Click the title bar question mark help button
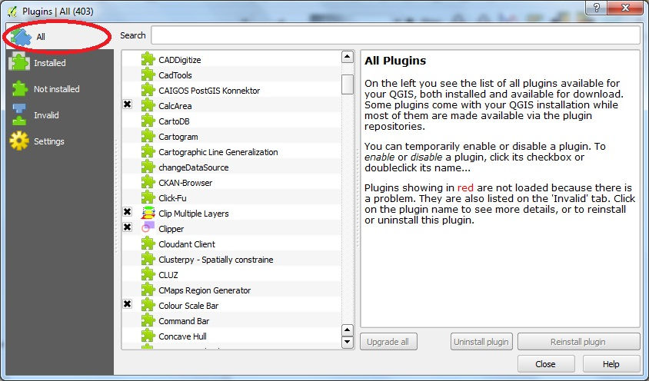The height and width of the screenshot is (381, 649). pyautogui.click(x=597, y=8)
